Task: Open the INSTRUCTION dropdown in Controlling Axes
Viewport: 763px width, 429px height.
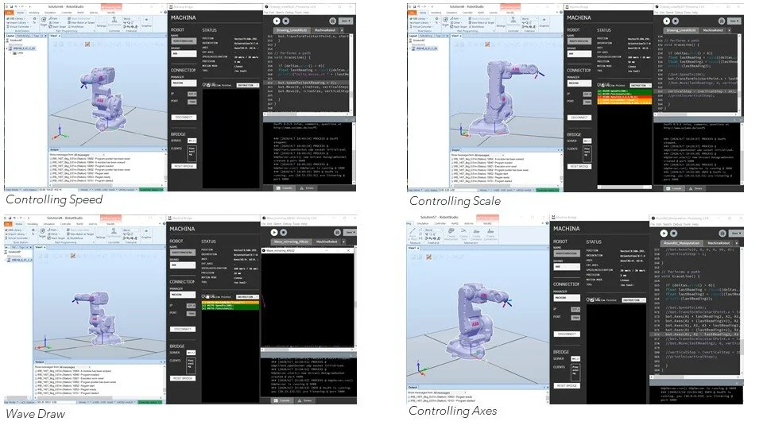Action: (x=633, y=300)
